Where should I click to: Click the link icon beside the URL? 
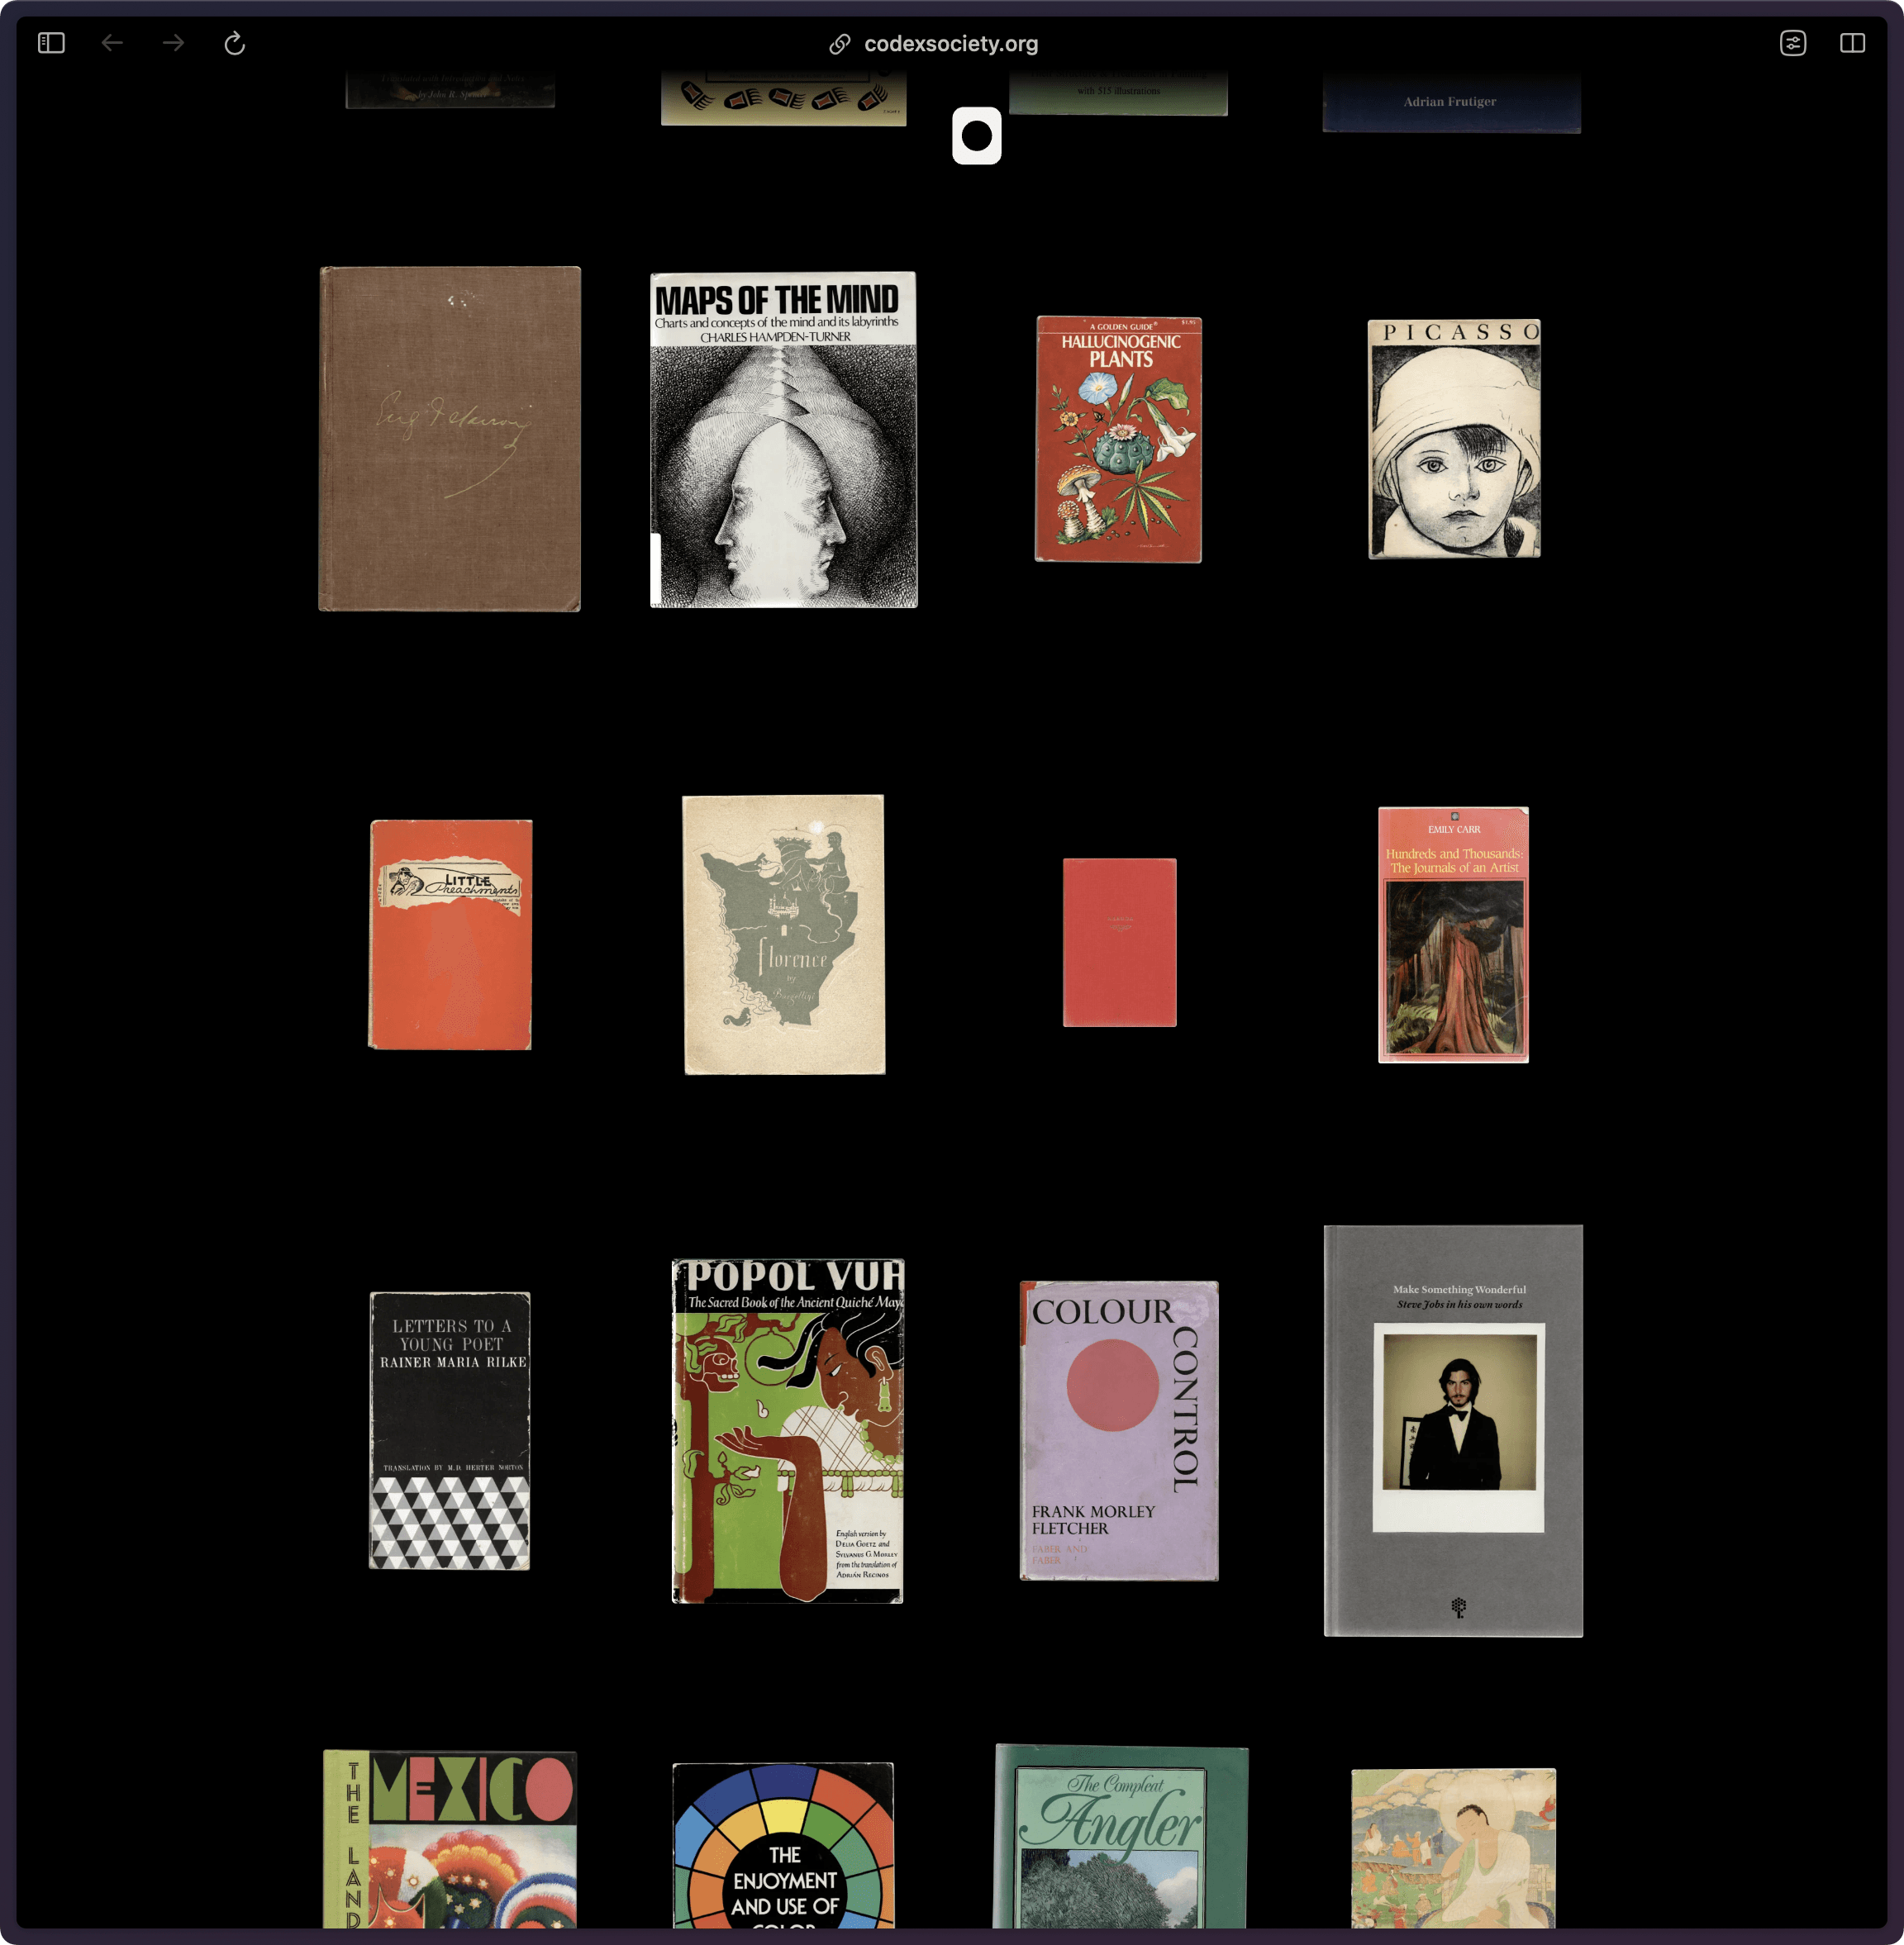tap(840, 44)
